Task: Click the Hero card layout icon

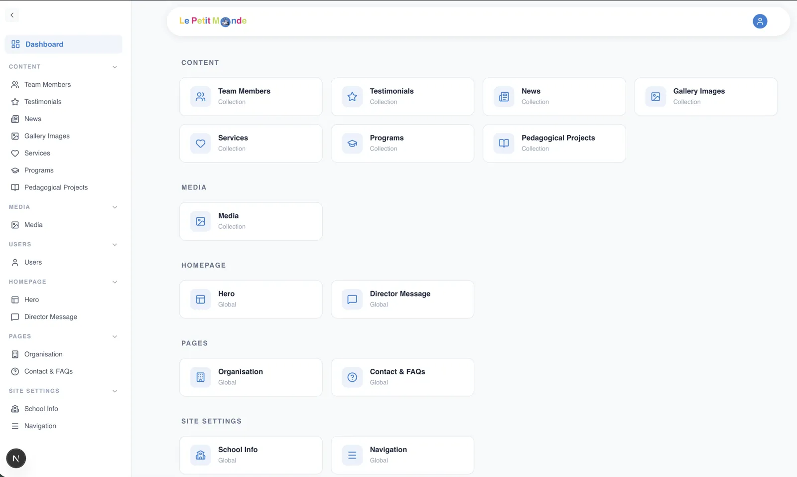Action: [x=200, y=300]
